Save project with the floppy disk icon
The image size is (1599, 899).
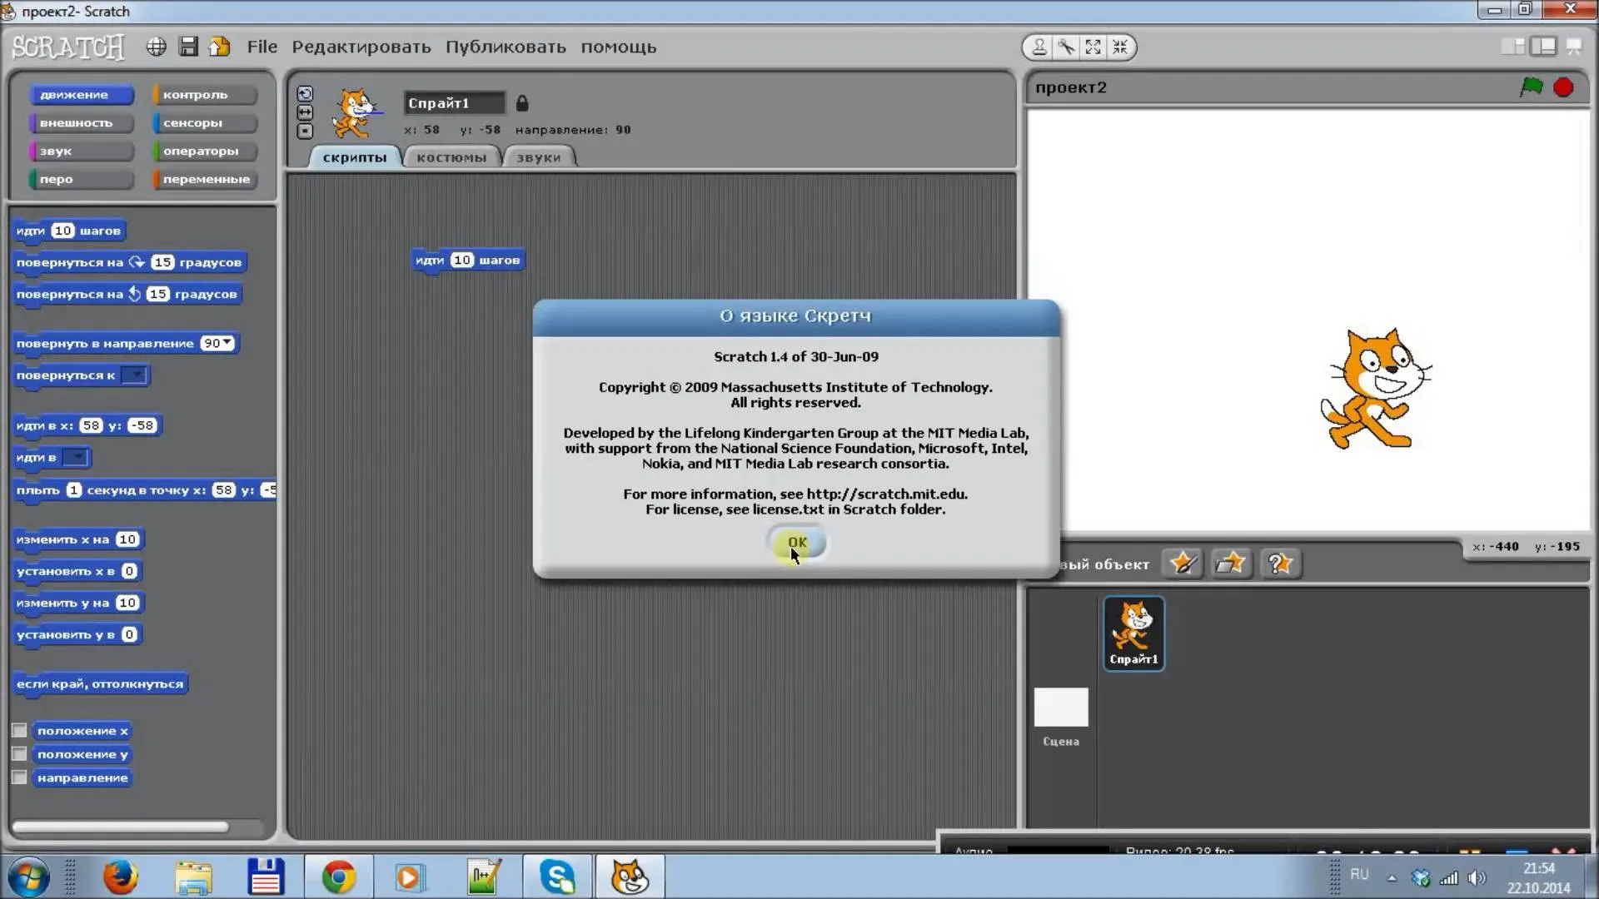tap(188, 47)
